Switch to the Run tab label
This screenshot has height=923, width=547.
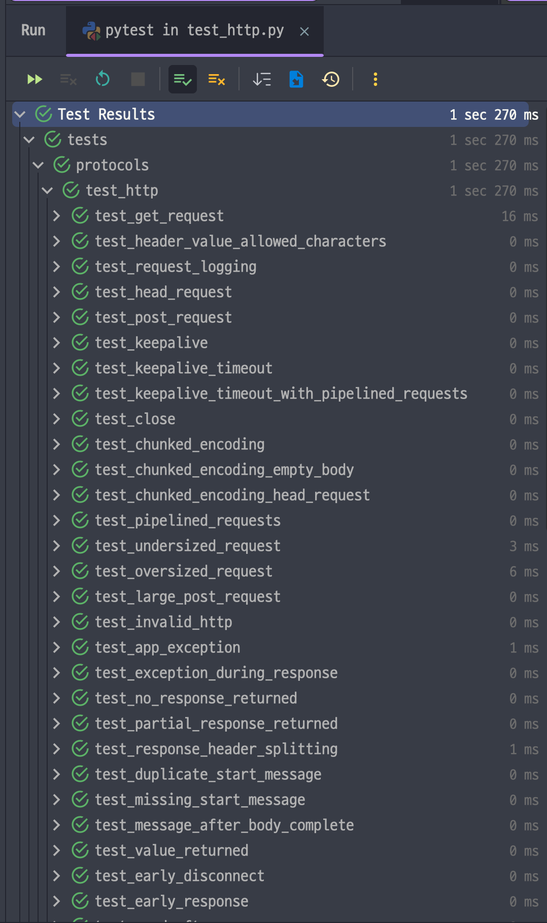tap(33, 30)
